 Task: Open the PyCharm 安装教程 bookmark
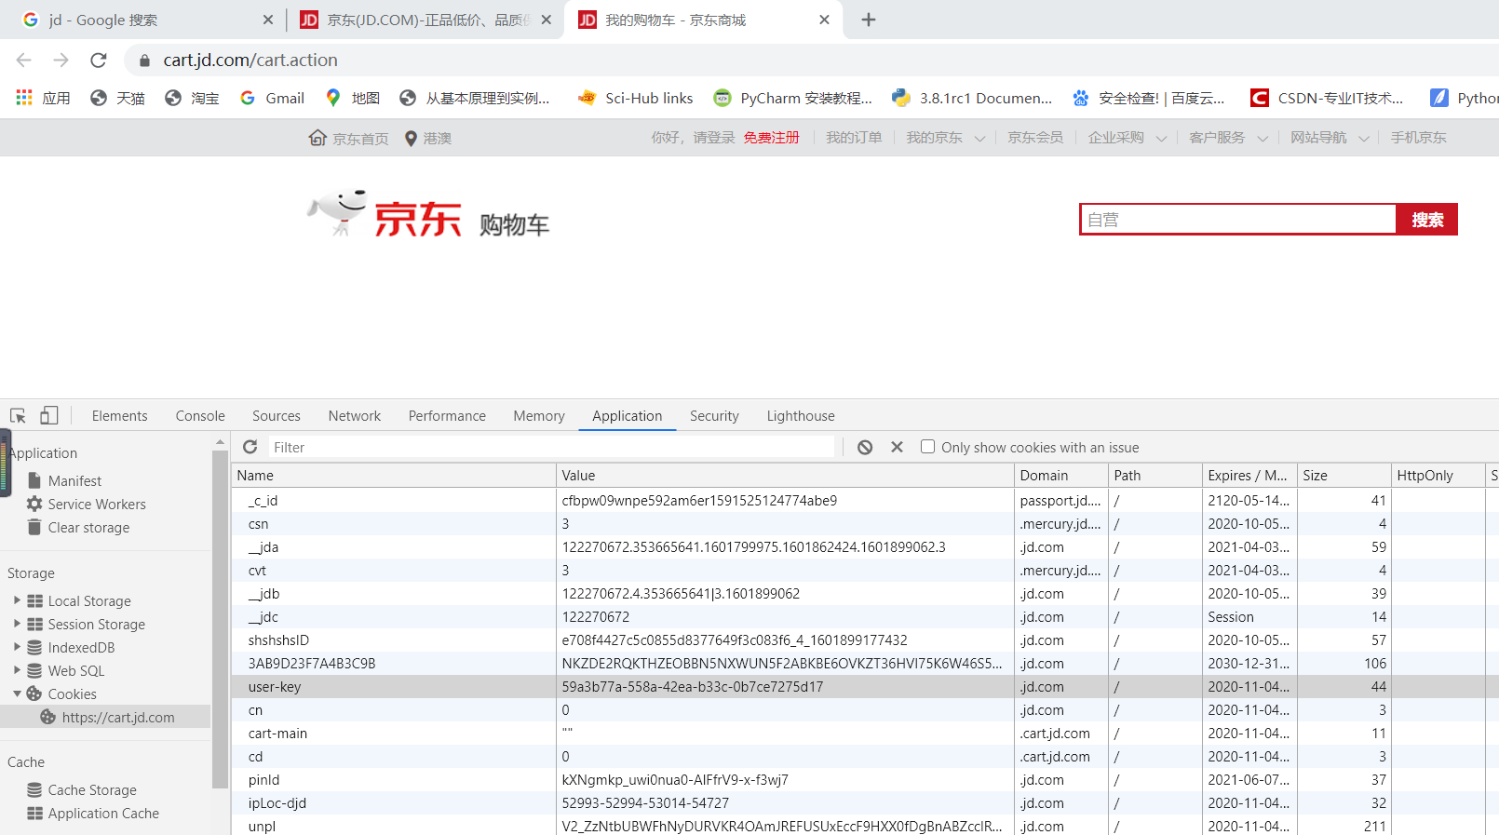793,98
